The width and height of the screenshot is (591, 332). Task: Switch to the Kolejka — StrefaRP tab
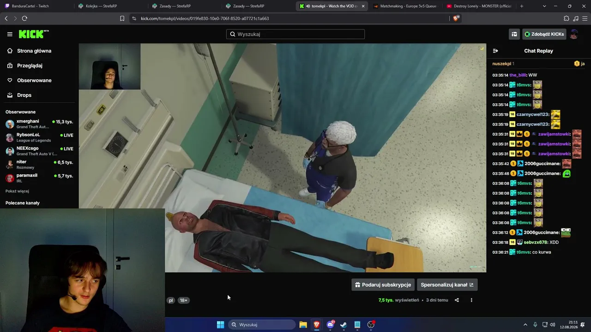click(111, 6)
